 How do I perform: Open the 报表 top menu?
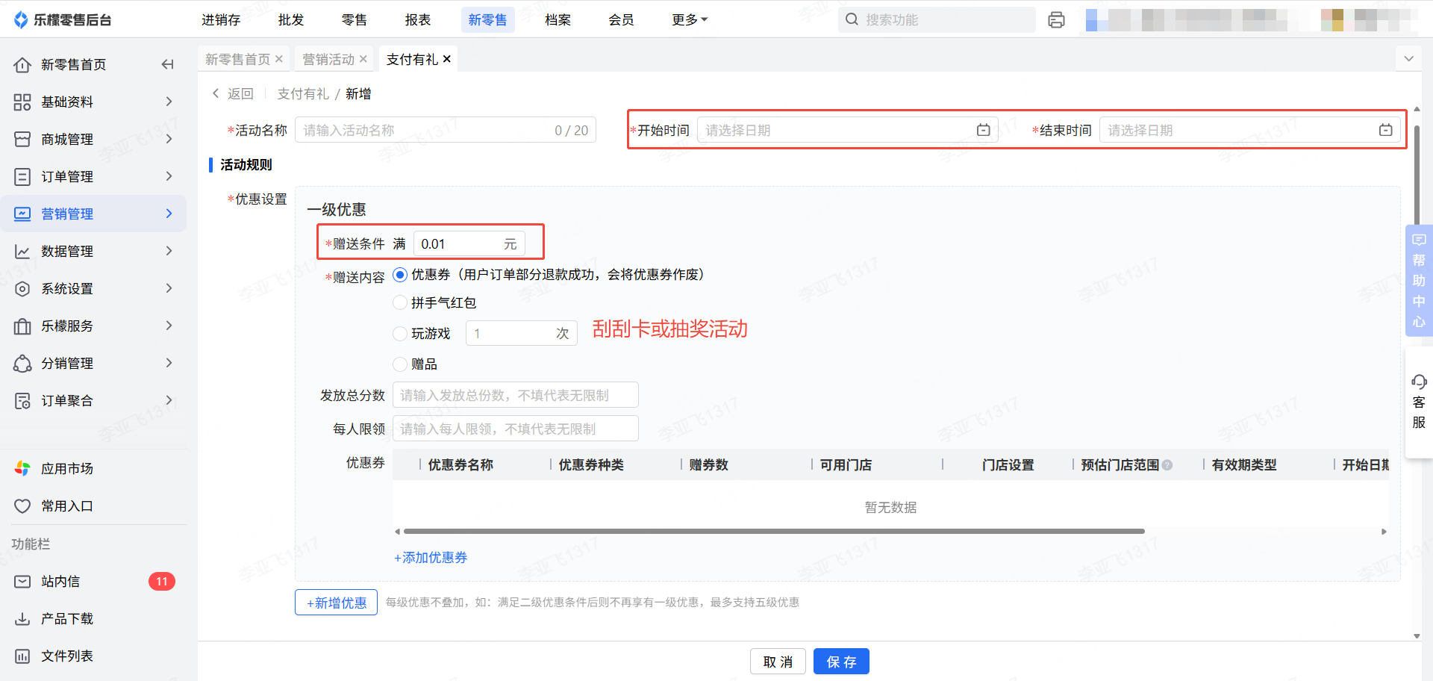(418, 20)
